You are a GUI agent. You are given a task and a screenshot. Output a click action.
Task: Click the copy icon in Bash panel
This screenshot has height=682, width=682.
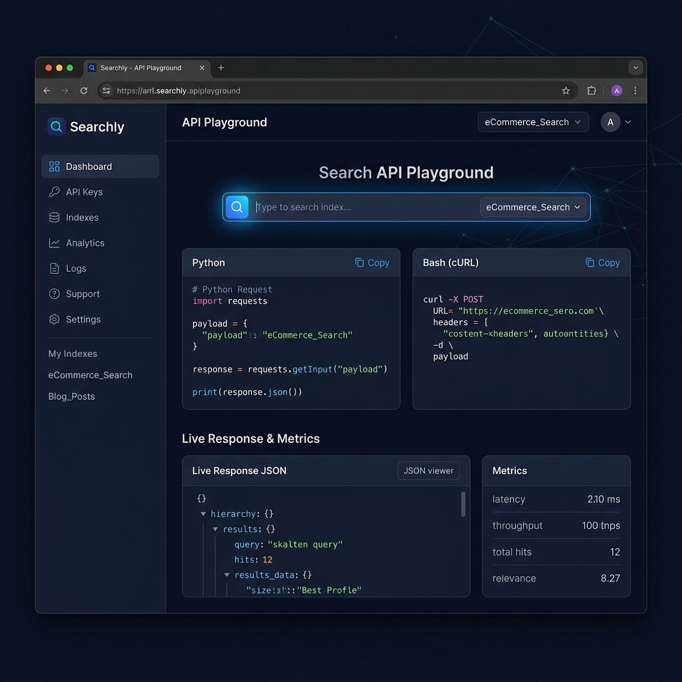tap(590, 262)
